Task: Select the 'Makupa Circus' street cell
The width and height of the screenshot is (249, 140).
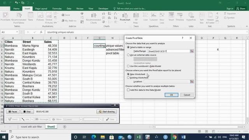Action: [33, 75]
